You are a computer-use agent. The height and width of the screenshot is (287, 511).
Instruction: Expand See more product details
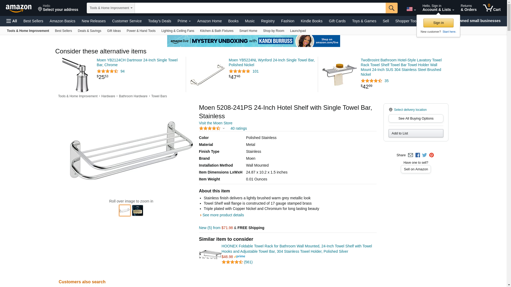pyautogui.click(x=223, y=215)
